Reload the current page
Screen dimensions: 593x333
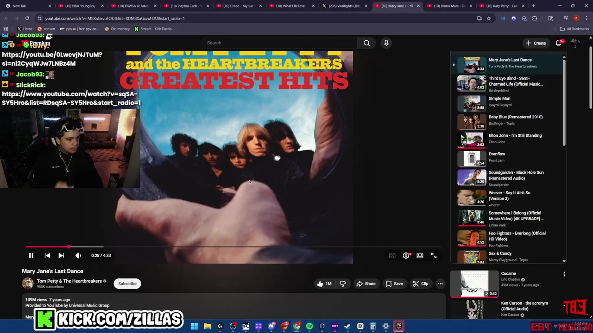point(27,18)
